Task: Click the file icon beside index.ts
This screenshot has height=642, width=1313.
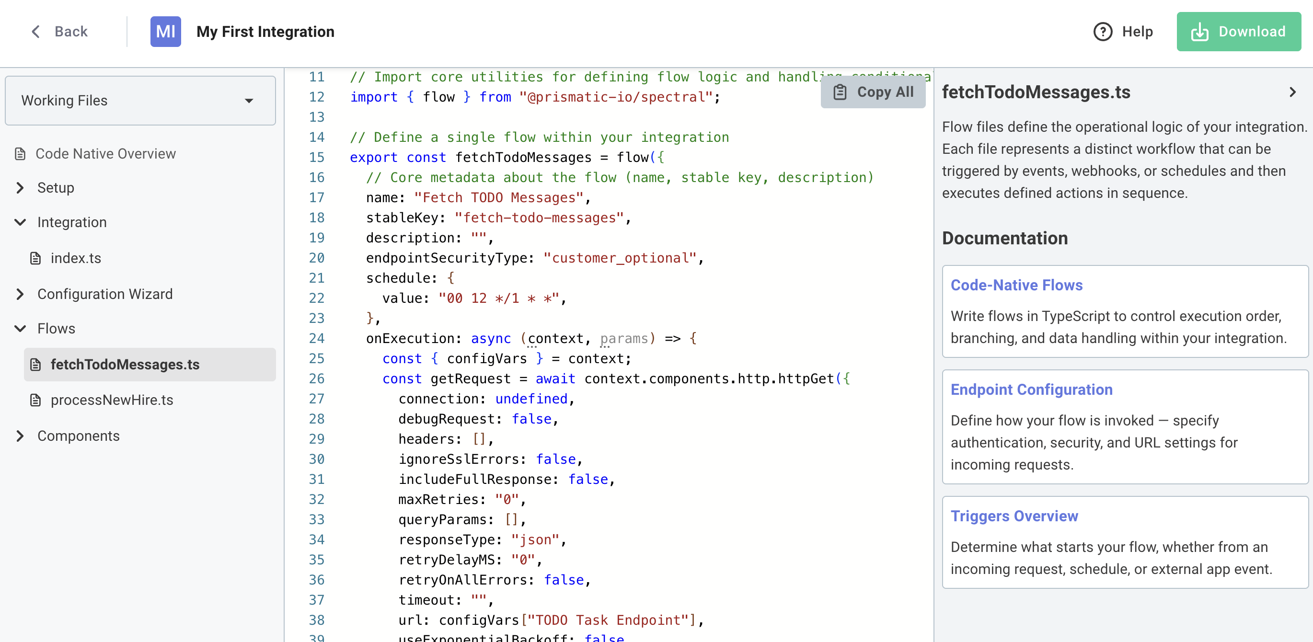Action: 35,258
